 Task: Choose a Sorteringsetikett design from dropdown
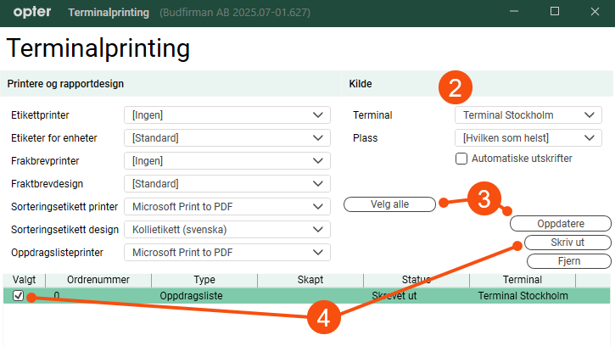click(226, 229)
